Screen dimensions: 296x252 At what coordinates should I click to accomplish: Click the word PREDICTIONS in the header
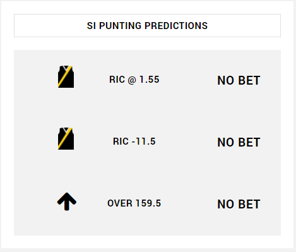click(176, 26)
